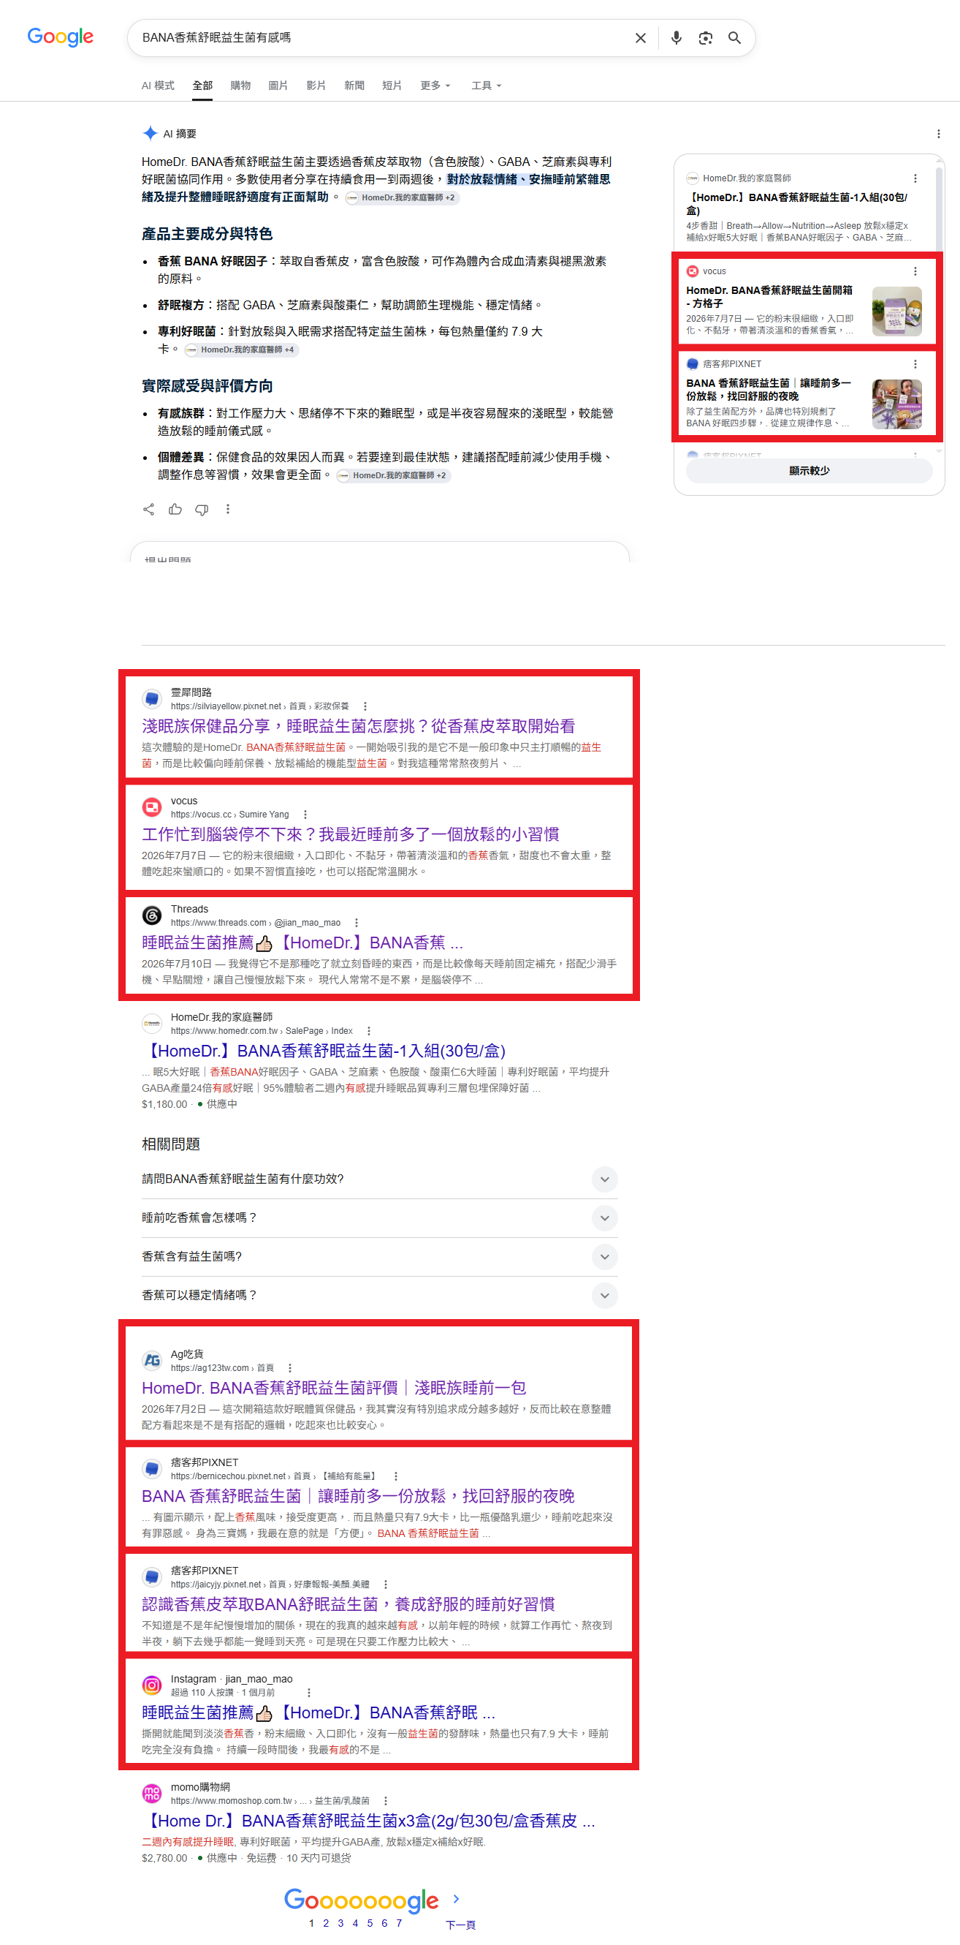960x1945 pixels.
Task: Open options for Instagram jian_mao_mao result
Action: click(308, 1693)
